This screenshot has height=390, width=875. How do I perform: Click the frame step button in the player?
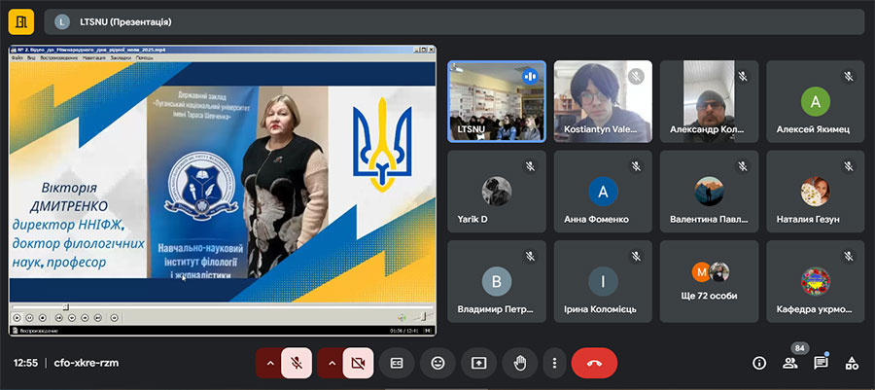pyautogui.click(x=114, y=317)
